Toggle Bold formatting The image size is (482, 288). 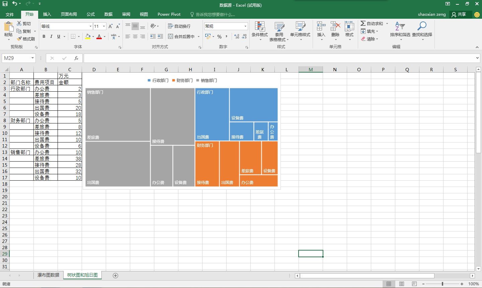click(x=44, y=36)
